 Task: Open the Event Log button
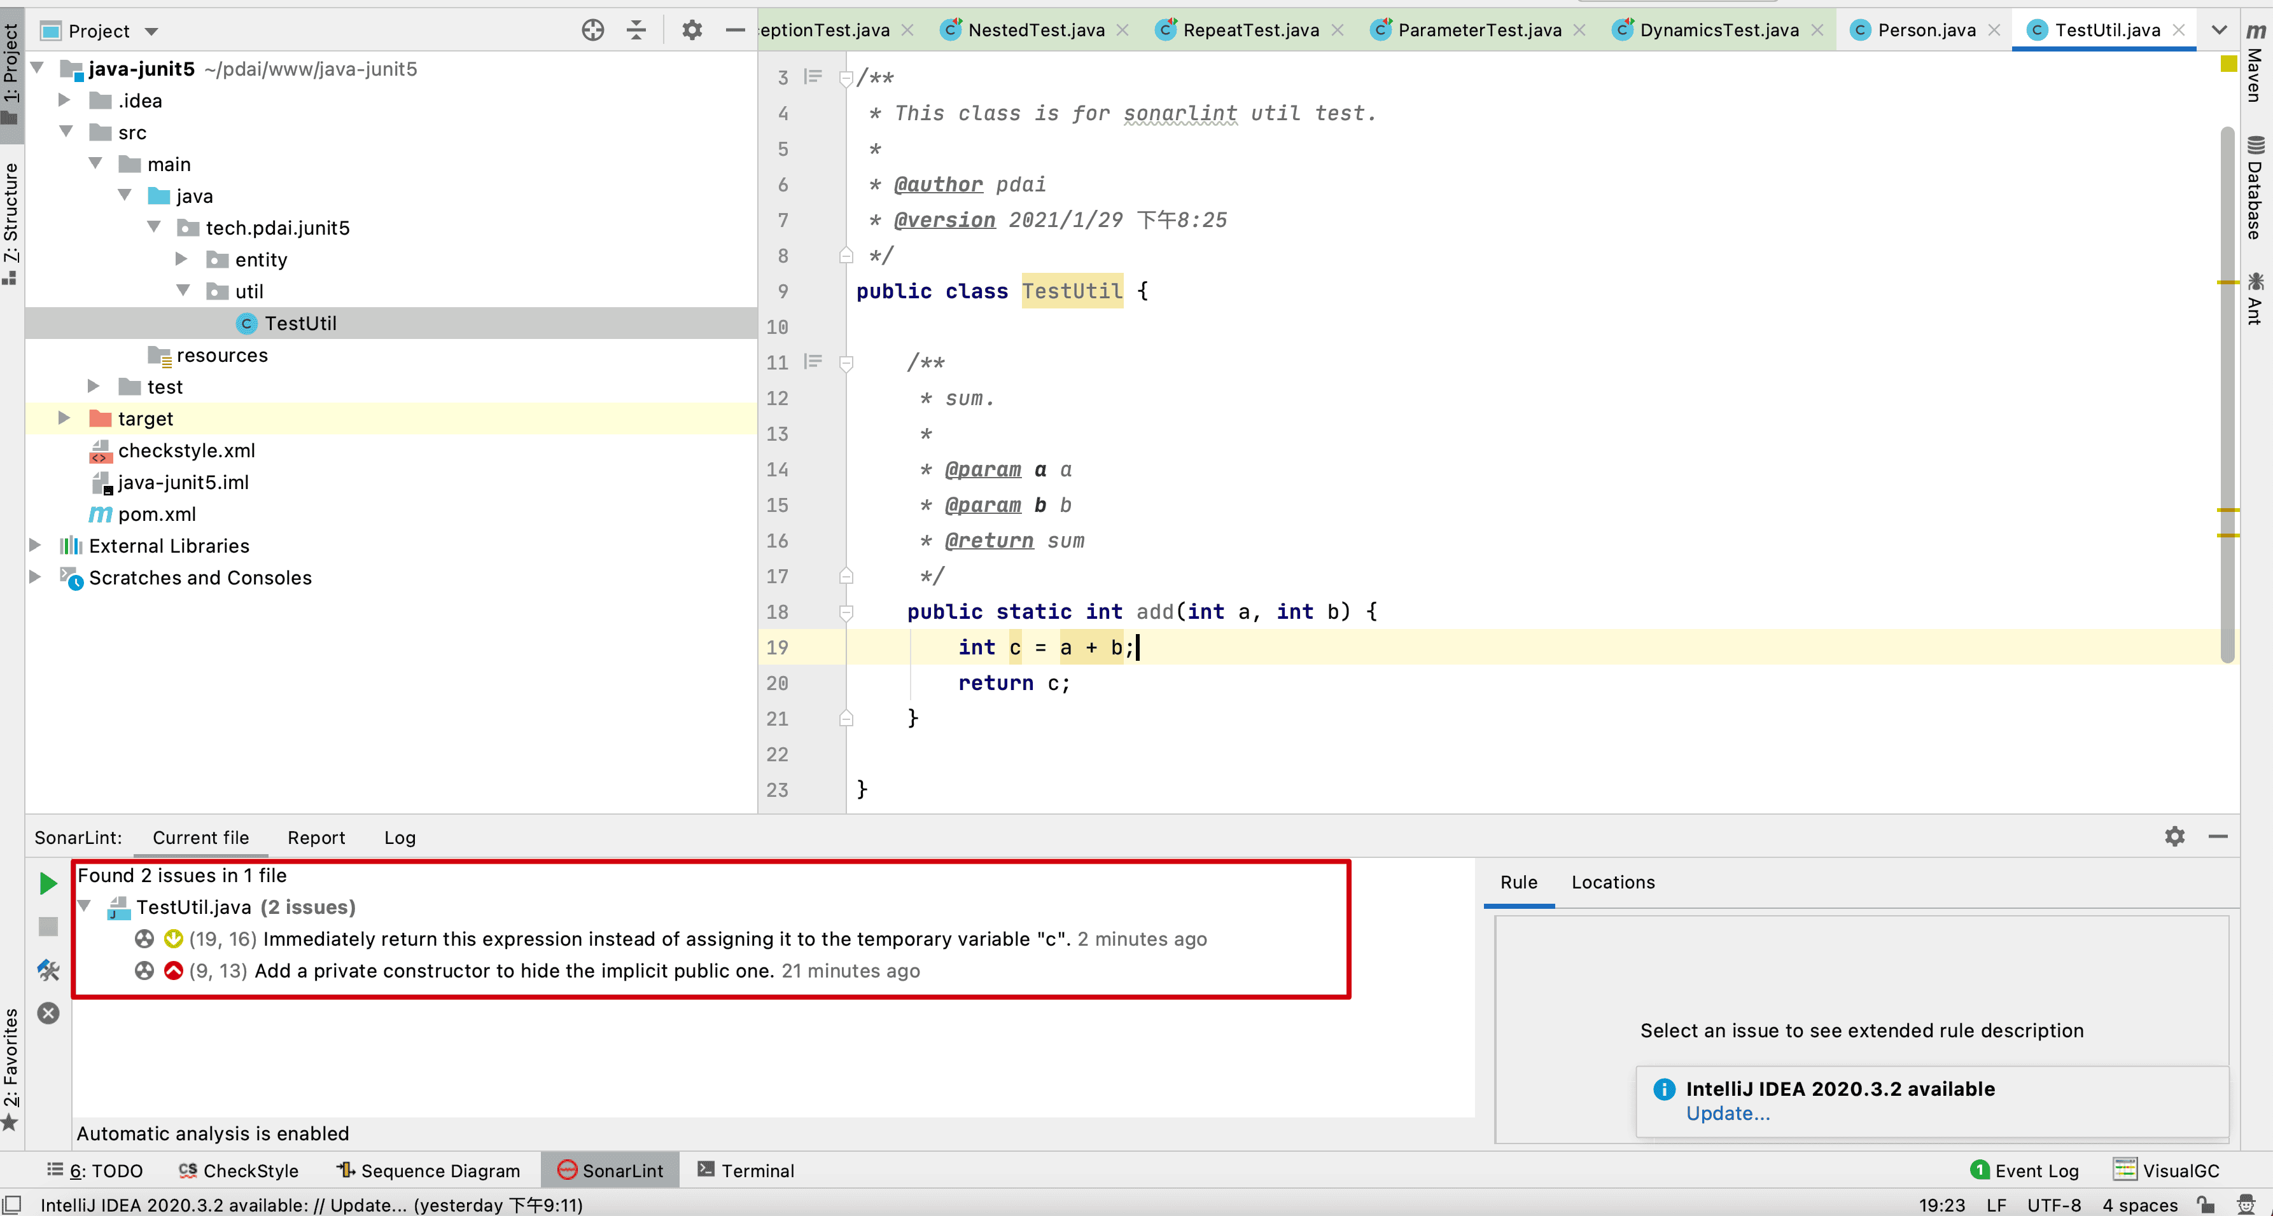point(2025,1170)
